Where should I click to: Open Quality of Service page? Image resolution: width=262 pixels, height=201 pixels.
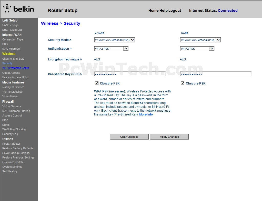[x=13, y=87]
